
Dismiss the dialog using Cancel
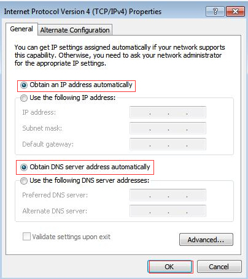[x=219, y=267]
